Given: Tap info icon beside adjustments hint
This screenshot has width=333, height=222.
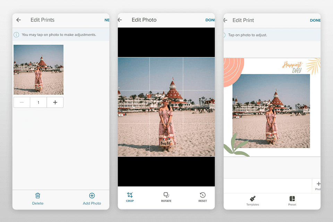Looking at the screenshot, I should (16, 35).
